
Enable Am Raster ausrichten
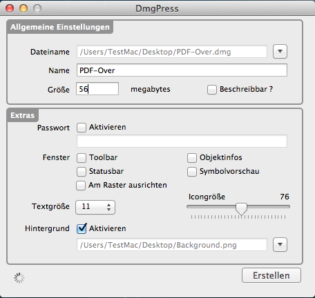coord(81,186)
